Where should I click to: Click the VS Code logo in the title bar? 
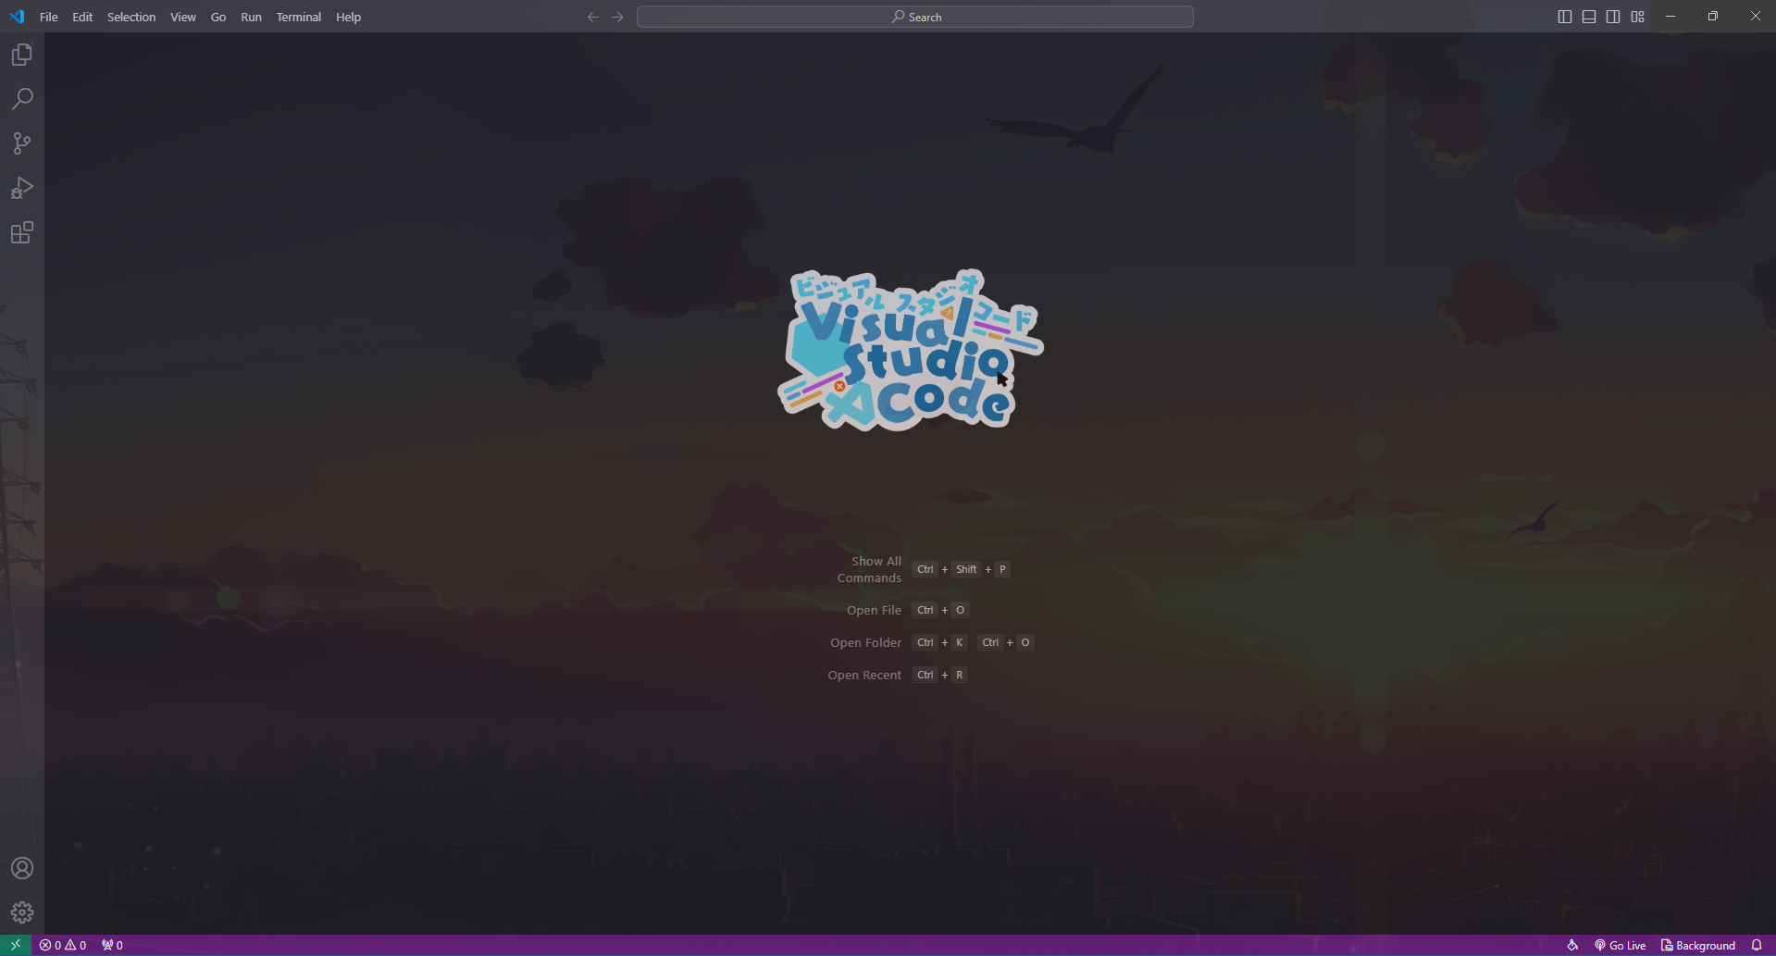click(x=17, y=17)
